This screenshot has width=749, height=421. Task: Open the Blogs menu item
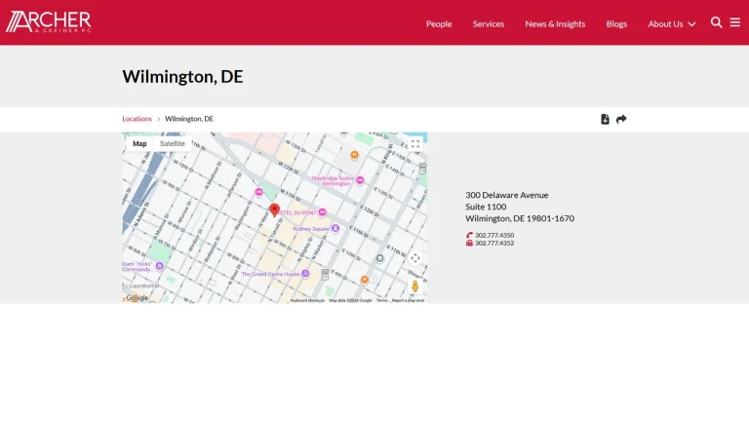click(616, 23)
